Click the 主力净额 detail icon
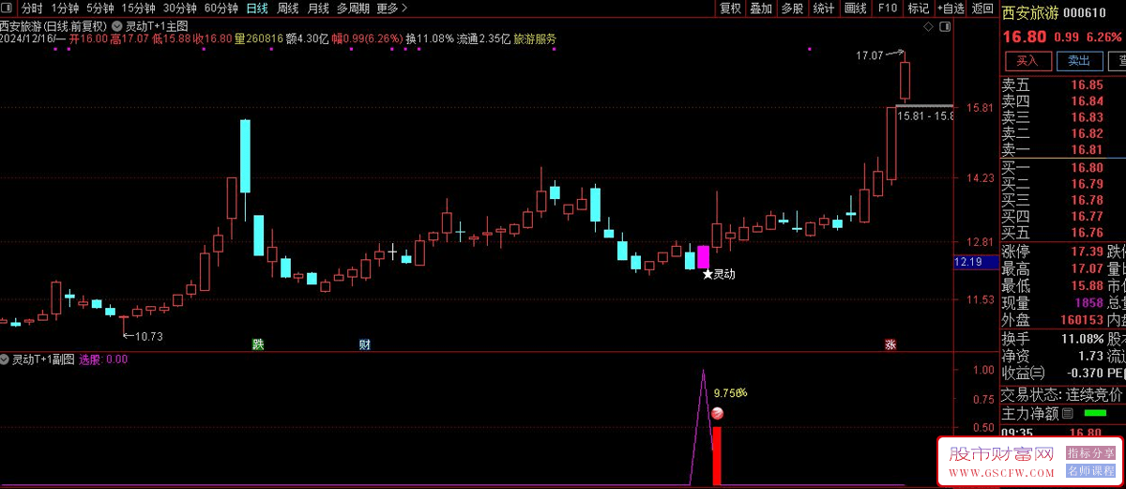 1067,413
